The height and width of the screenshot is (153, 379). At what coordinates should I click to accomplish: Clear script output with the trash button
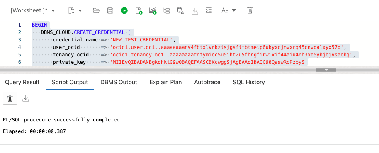pos(10,98)
